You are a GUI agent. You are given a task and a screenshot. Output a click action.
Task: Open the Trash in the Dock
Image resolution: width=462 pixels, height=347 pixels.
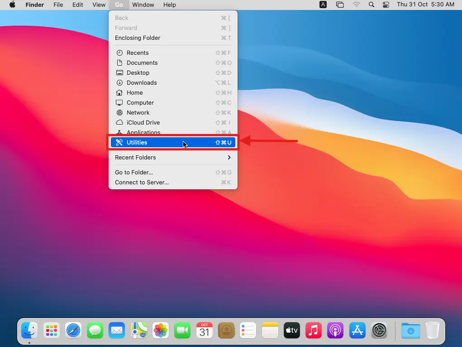click(433, 330)
